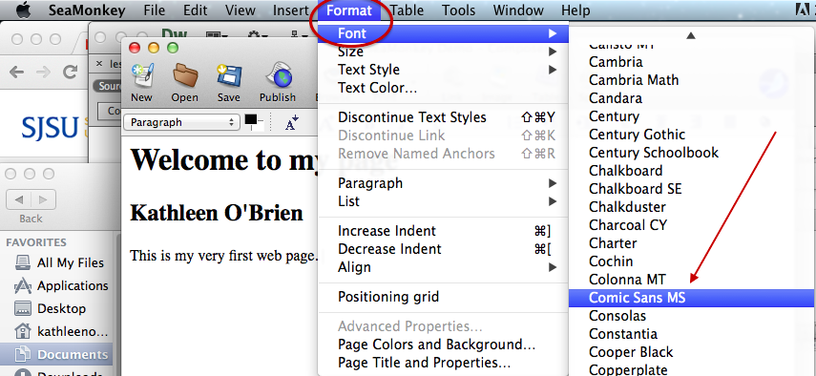The height and width of the screenshot is (376, 816).
Task: Select the Constantia font
Action: coord(691,334)
